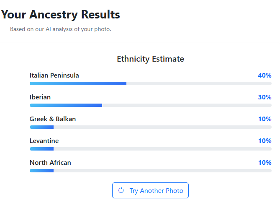Select the Levantine label
This screenshot has width=280, height=208.
(44, 141)
